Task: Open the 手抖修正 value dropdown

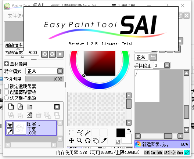Action: tap(167, 65)
